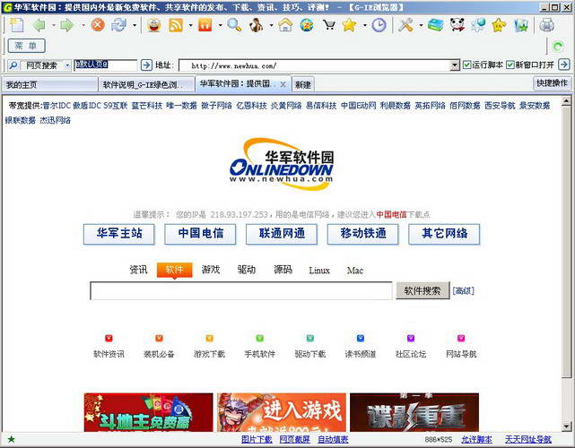Click the 华军主站 button
This screenshot has height=448, width=575.
[x=118, y=234]
